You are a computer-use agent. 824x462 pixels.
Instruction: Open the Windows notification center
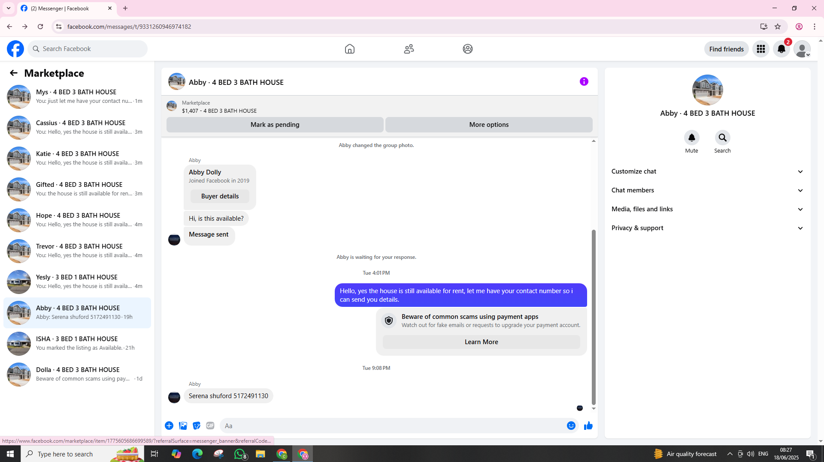pos(811,454)
